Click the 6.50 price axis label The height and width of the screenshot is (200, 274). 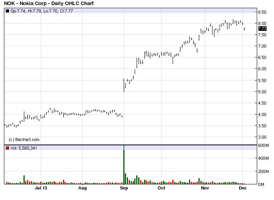tap(262, 57)
